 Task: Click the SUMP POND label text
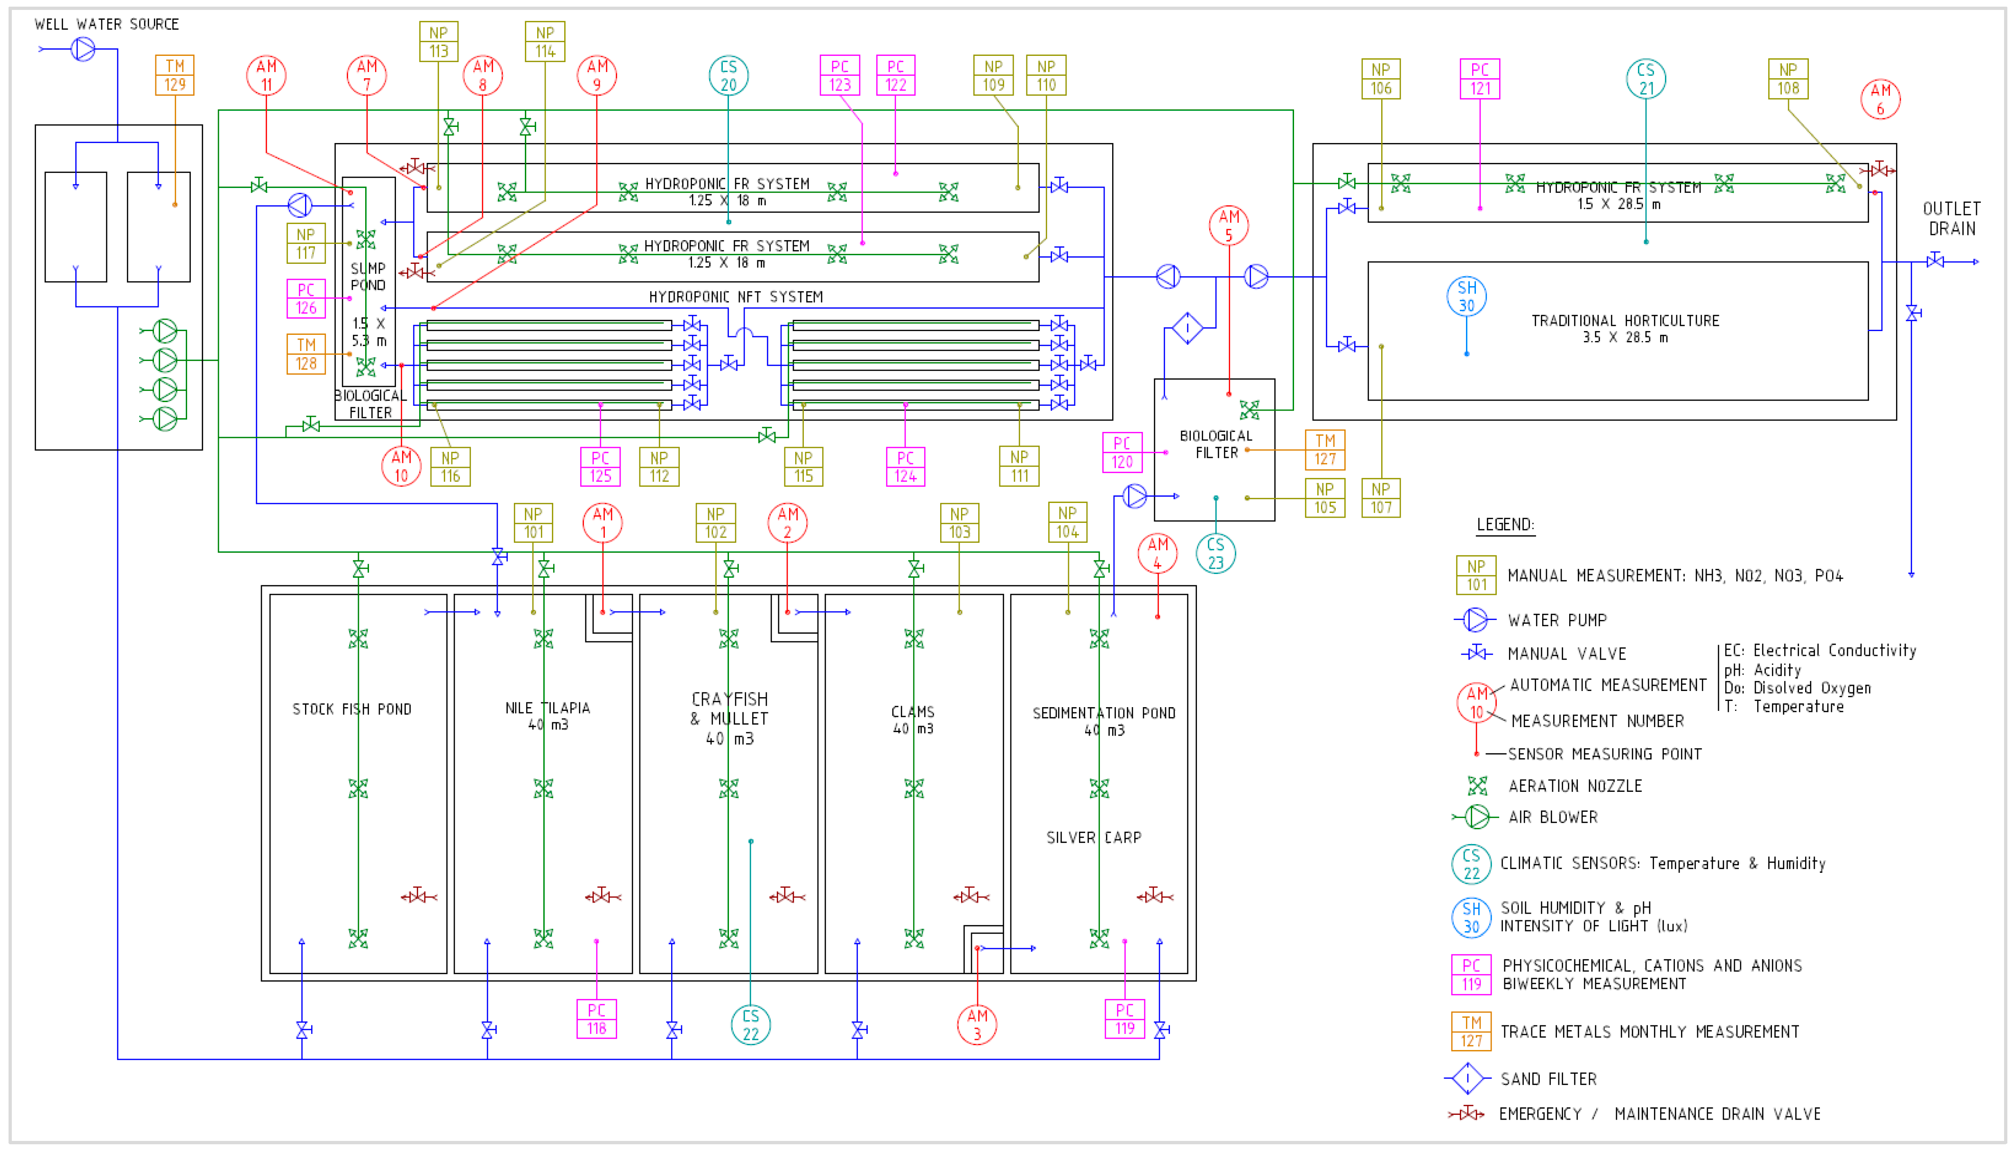tap(368, 276)
